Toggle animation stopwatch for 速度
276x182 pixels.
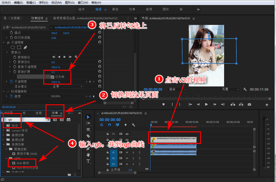point(11,96)
